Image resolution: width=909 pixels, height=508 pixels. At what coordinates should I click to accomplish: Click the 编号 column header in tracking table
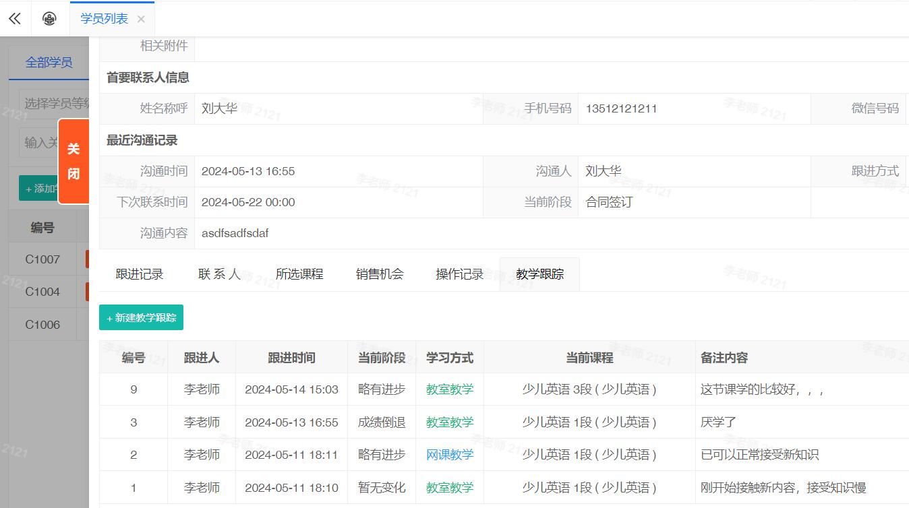point(134,358)
